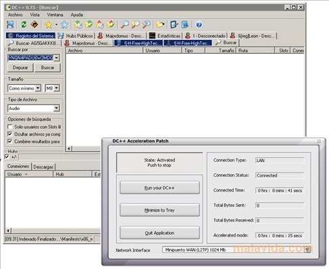This screenshot has width=329, height=269.
Task: Click Minimize to Tray button
Action: tap(159, 210)
